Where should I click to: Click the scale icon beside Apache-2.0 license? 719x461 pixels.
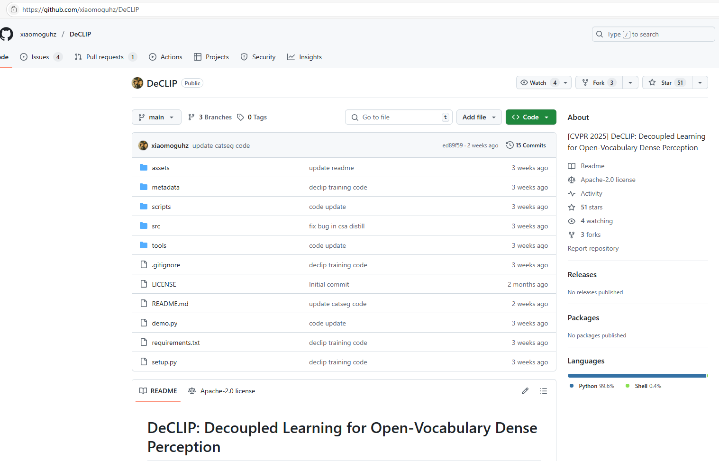click(572, 180)
